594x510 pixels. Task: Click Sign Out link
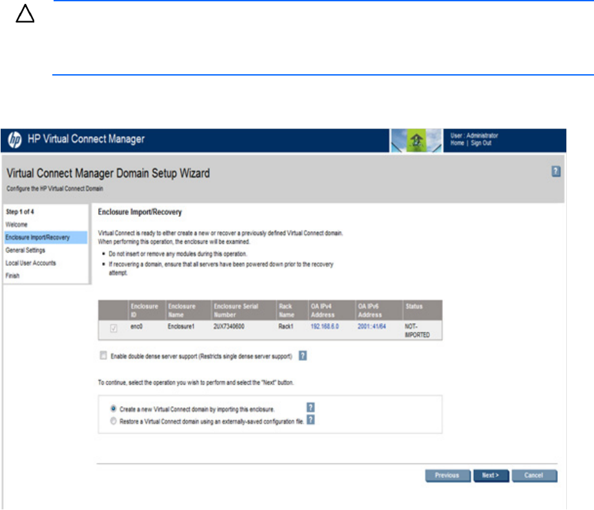coord(481,143)
